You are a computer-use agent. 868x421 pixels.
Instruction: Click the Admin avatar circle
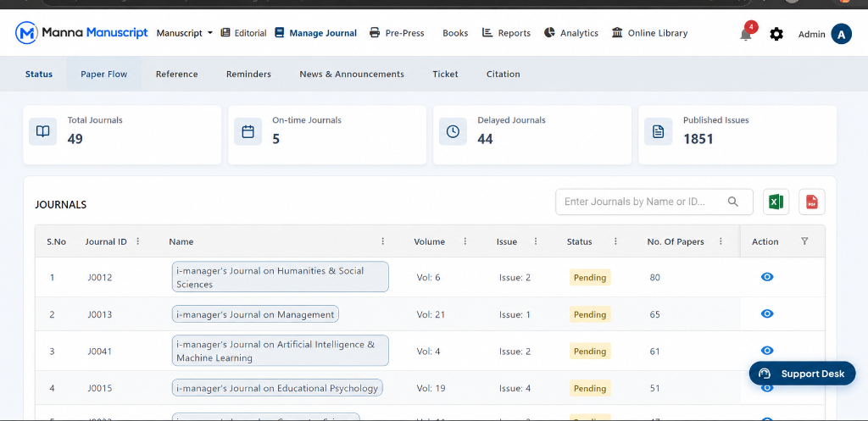[x=841, y=34]
